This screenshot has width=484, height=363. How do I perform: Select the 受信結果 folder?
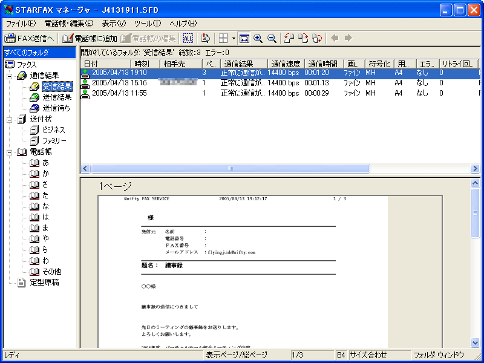57,87
